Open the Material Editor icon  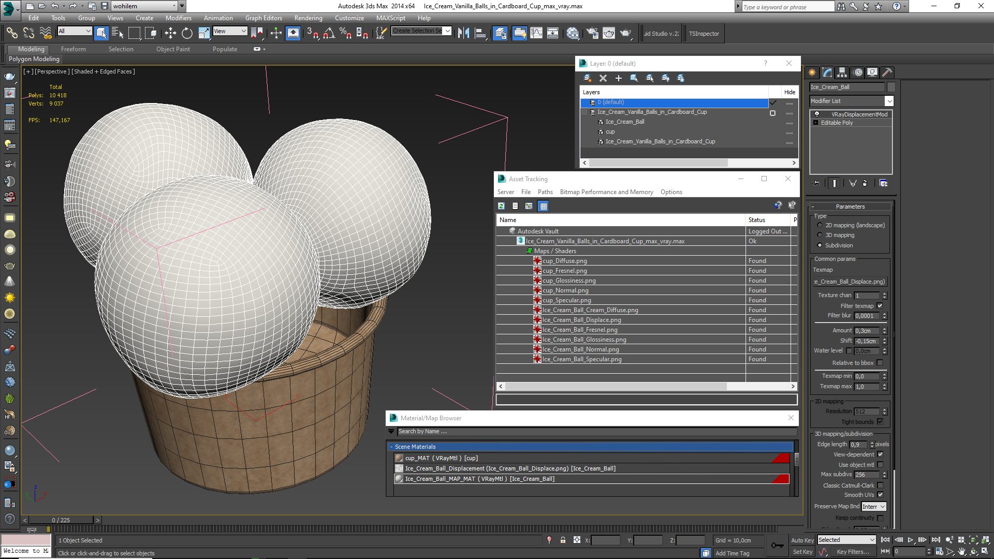click(x=572, y=33)
